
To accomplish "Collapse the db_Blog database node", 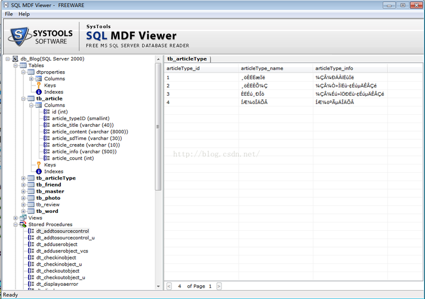I will pyautogui.click(x=8, y=59).
